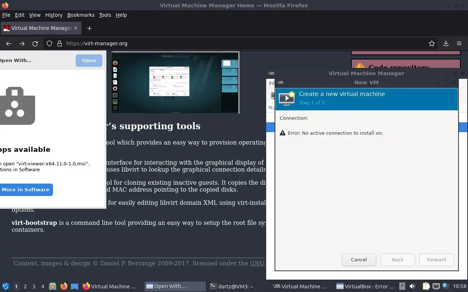Image resolution: width=468 pixels, height=292 pixels.
Task: Open the Tools menu in Firefox
Action: pos(105,15)
